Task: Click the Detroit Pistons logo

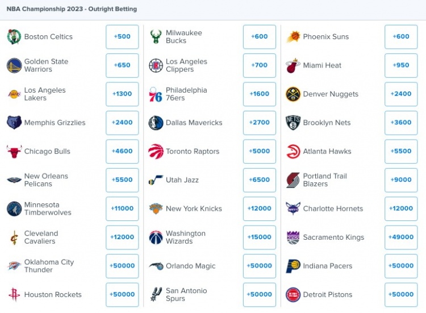Action: click(293, 295)
